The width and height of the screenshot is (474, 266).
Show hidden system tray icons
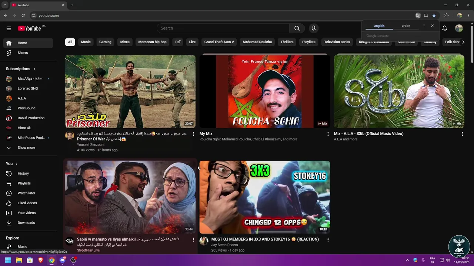407,260
